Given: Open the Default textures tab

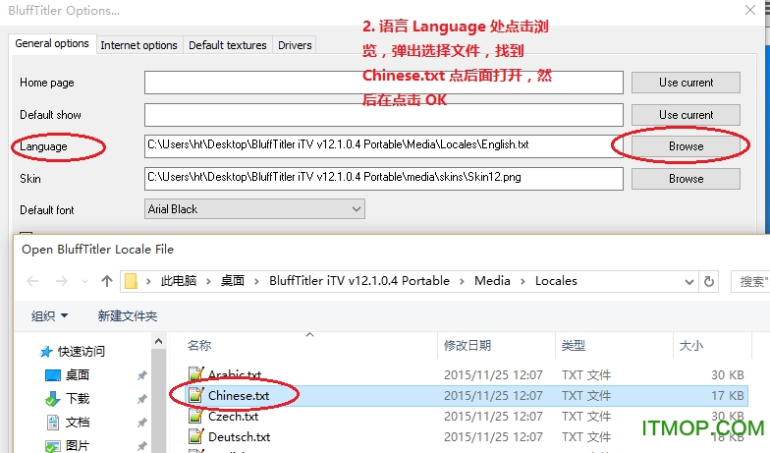Looking at the screenshot, I should (228, 45).
